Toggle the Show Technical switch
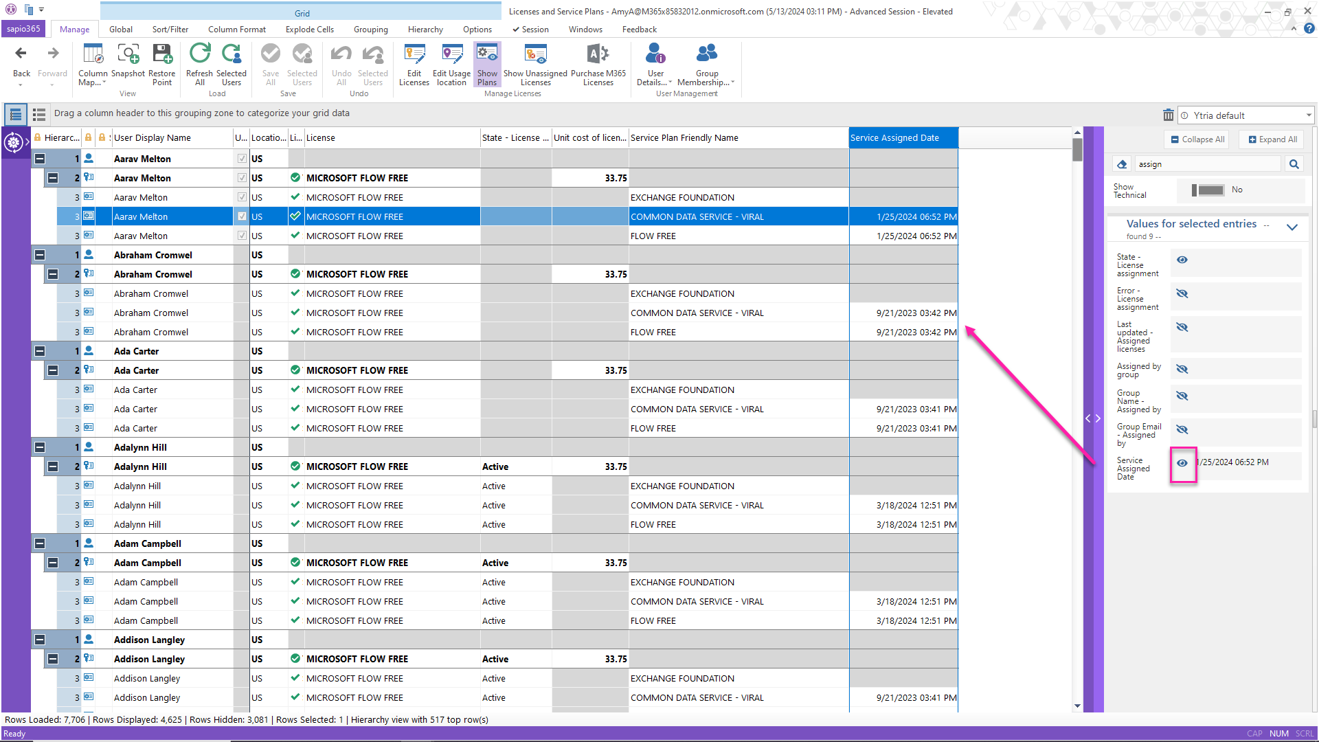 1208,190
